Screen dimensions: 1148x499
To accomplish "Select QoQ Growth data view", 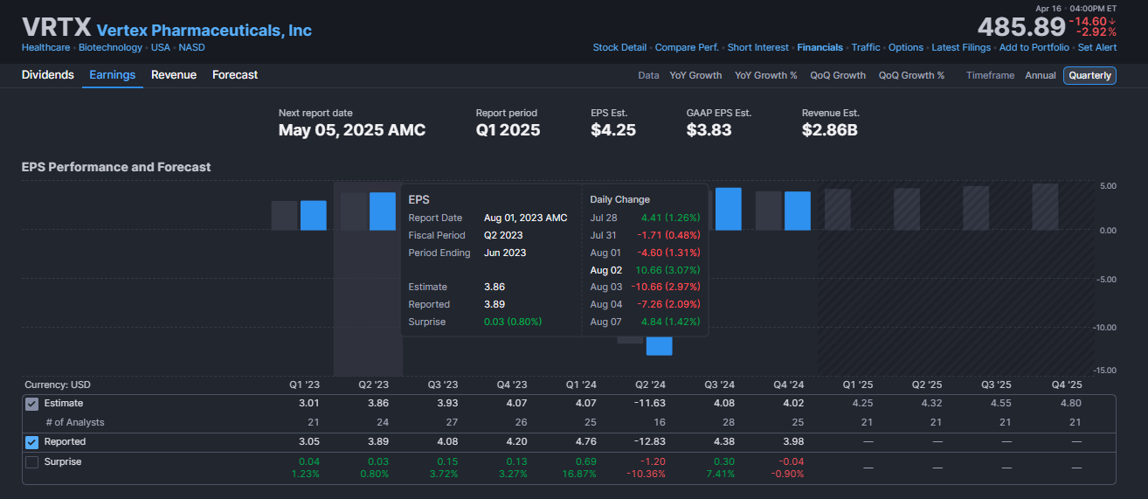I will [x=838, y=75].
